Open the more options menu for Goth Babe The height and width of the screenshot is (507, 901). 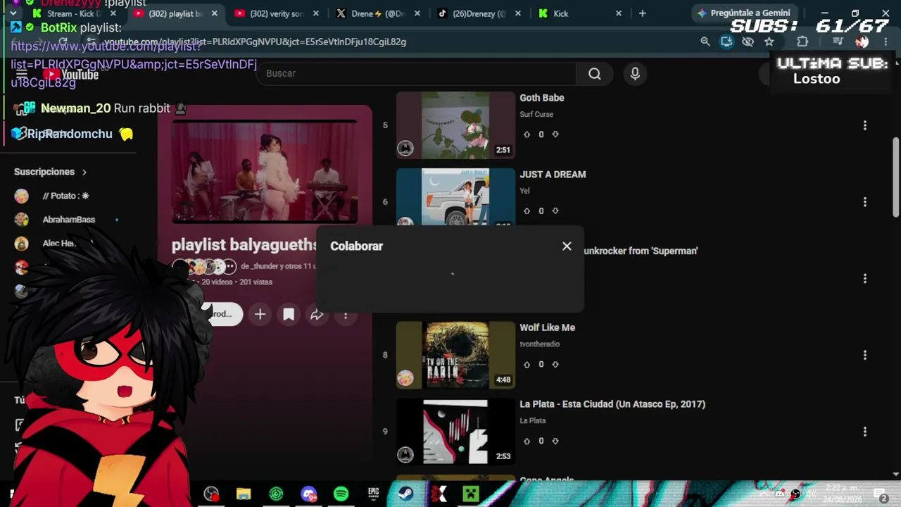coord(865,125)
